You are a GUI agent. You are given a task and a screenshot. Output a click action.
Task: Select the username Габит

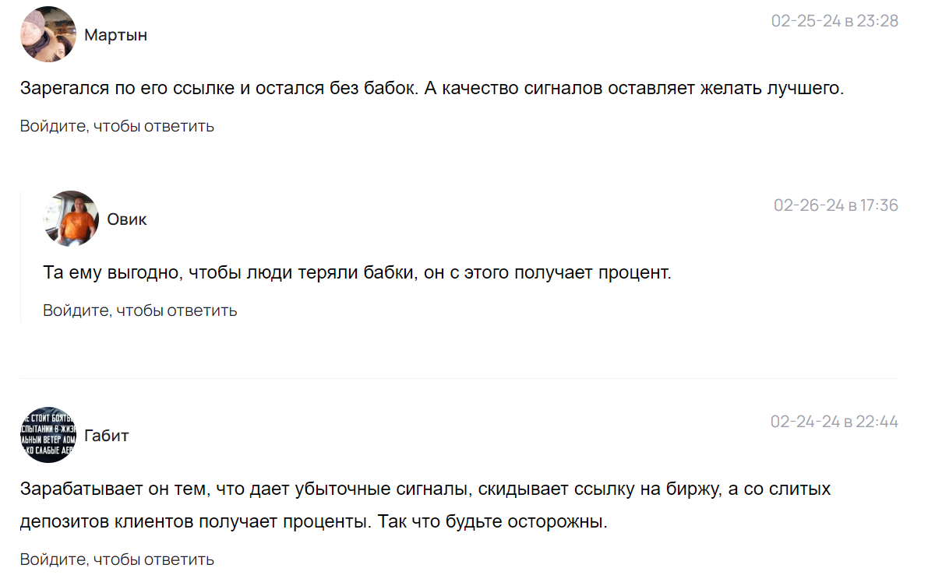pyautogui.click(x=107, y=436)
